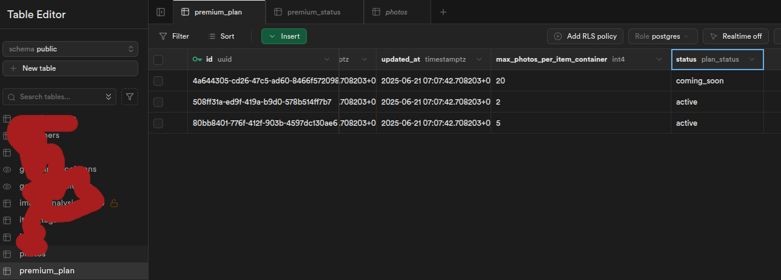Expand the Insert button's dropdown arrow
This screenshot has height=280, width=781.
pyautogui.click(x=272, y=36)
